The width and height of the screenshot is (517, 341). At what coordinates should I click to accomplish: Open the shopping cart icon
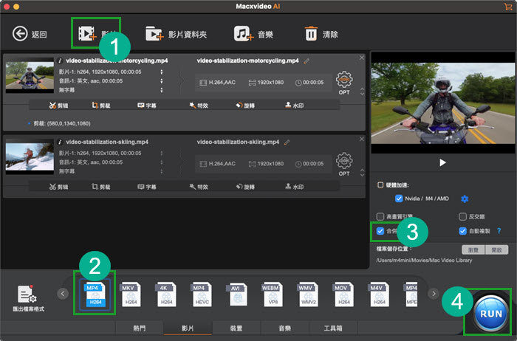pos(508,6)
